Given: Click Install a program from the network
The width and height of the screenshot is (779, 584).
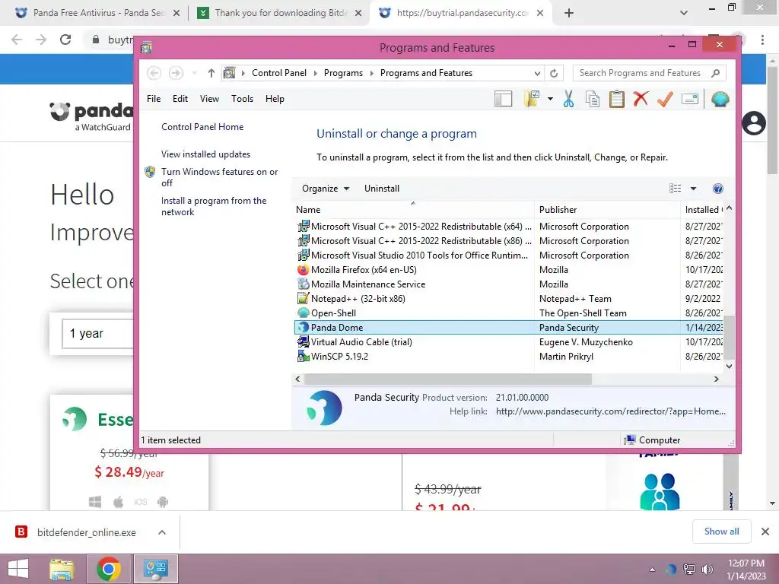Looking at the screenshot, I should point(214,206).
